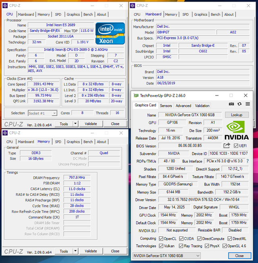258x263 pixels.
Task: Toggle the CUDA checkbox
Action: (181, 238)
